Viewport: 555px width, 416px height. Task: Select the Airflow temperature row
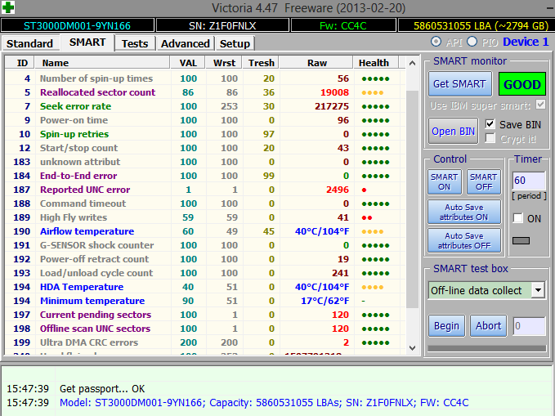coord(205,231)
